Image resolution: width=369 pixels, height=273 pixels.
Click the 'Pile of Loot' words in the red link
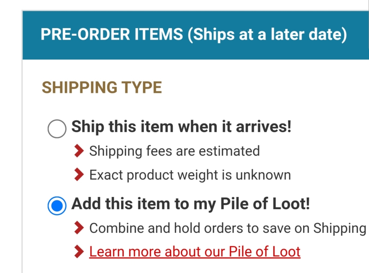(x=265, y=252)
